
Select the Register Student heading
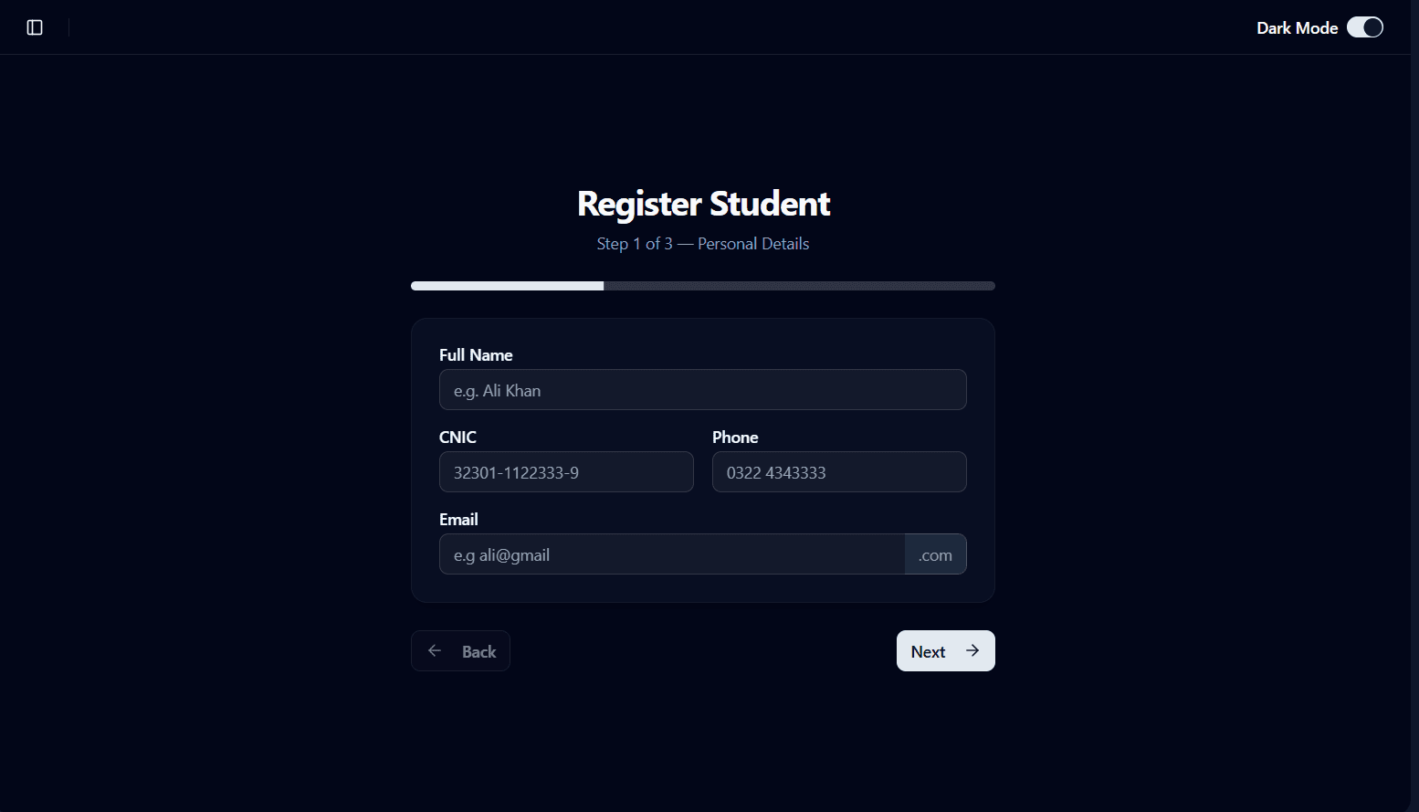702,203
